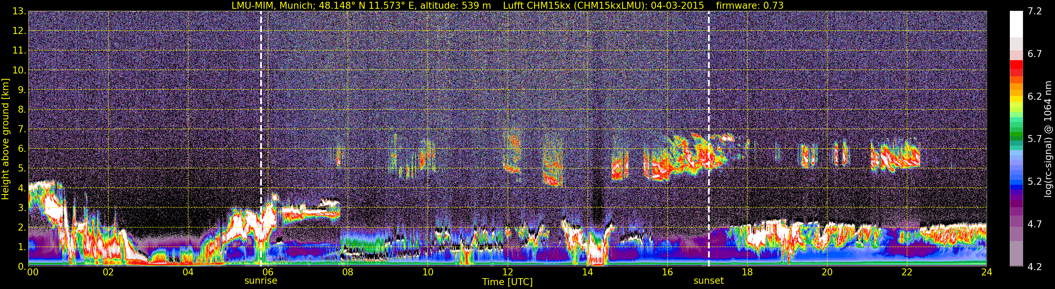Click the colorbar value '5.2'
This screenshot has height=289, width=1055.
tap(1035, 182)
